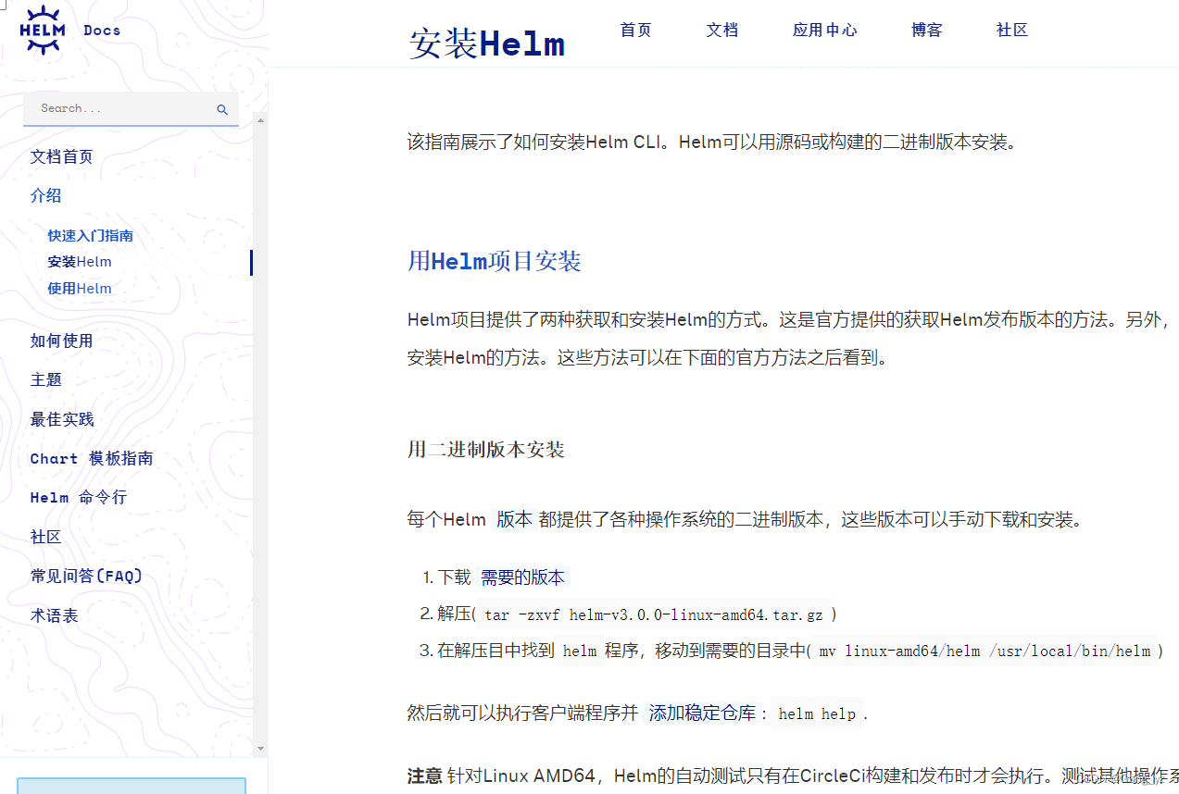
Task: Click the sidebar vertical scrollbar track
Action: 260,434
